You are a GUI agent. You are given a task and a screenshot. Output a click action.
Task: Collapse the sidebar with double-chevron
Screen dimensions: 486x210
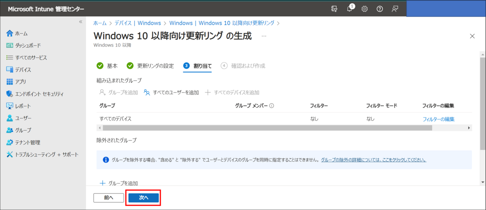(81, 21)
